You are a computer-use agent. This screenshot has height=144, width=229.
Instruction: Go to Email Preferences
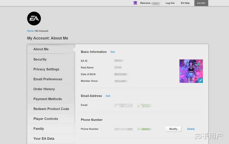point(51,79)
